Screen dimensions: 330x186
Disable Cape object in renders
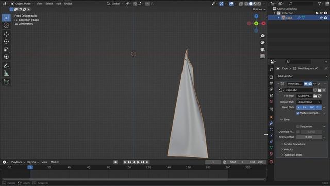325,18
